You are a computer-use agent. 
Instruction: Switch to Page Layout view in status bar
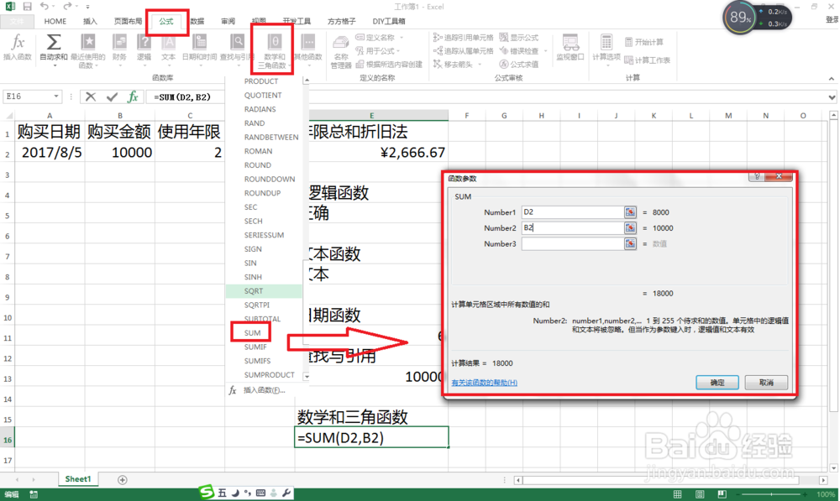click(x=700, y=494)
